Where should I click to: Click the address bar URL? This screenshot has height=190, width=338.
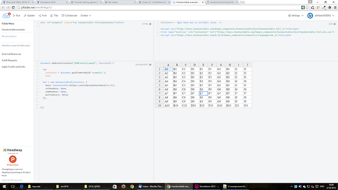36,7
